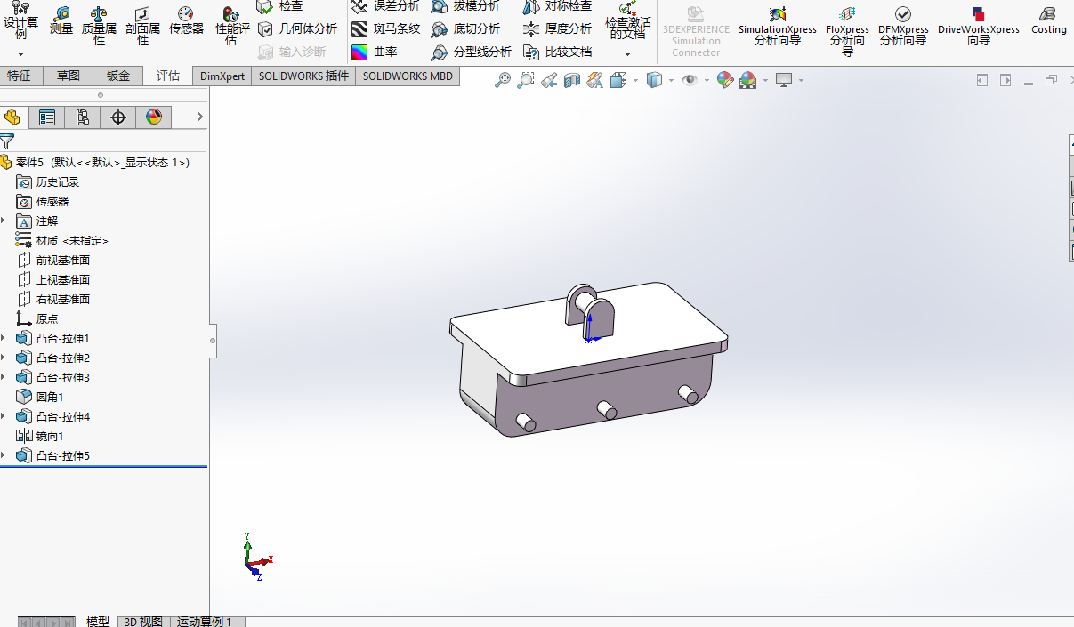Open 几何体分析 geometry analysis

click(297, 28)
